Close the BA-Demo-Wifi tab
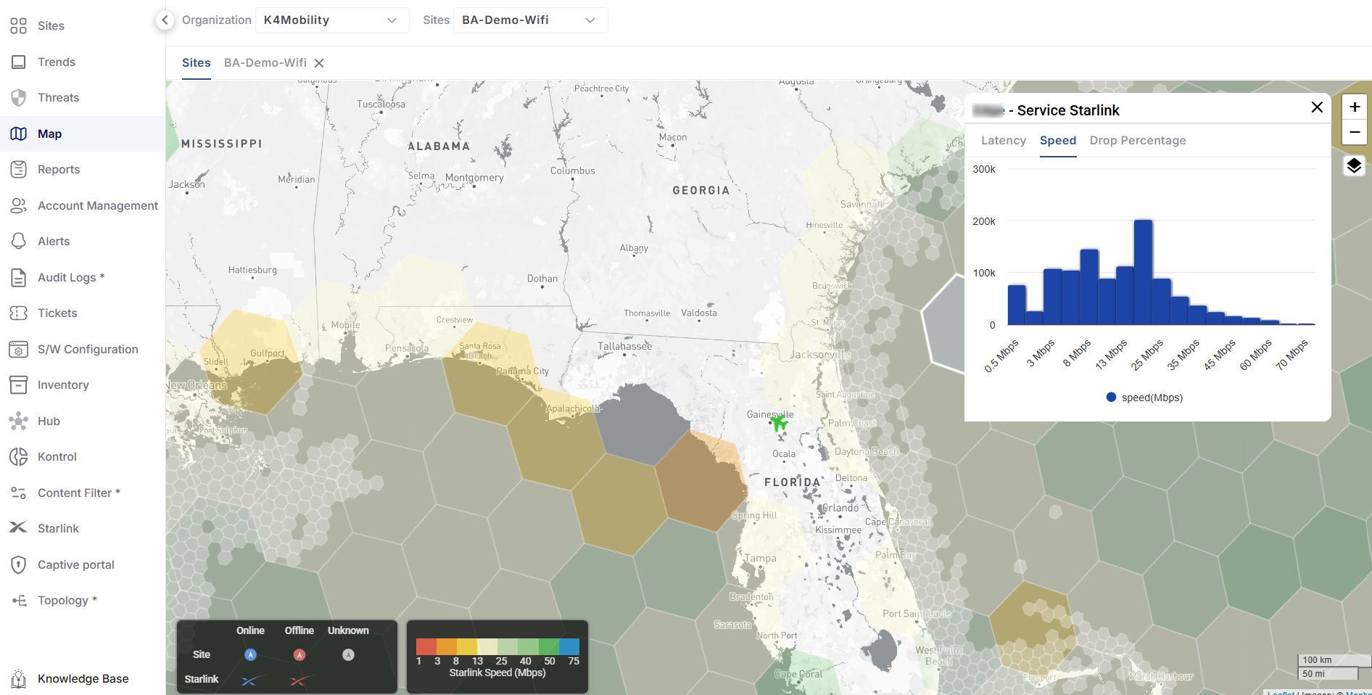The width and height of the screenshot is (1372, 695). [x=319, y=63]
